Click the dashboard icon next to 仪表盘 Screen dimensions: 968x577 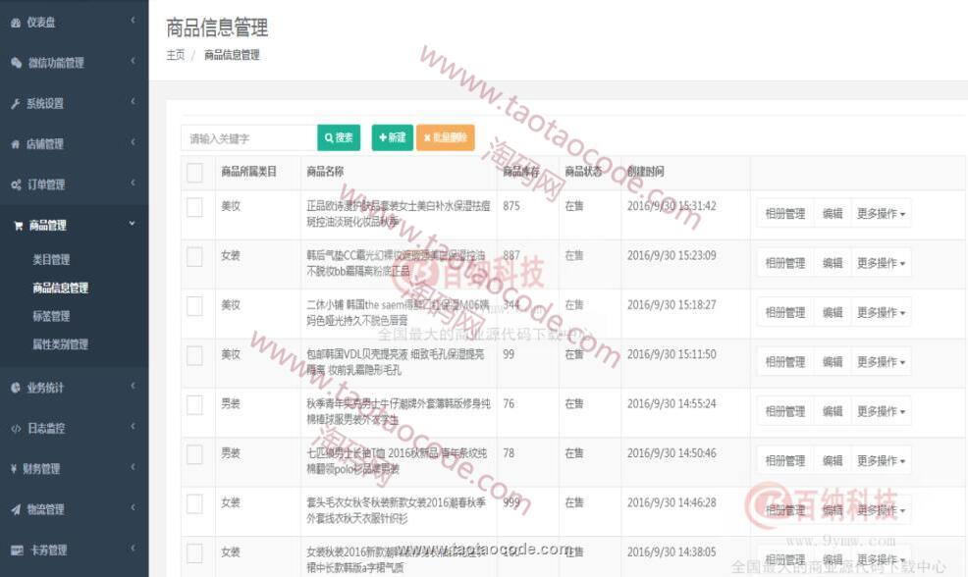click(x=16, y=22)
